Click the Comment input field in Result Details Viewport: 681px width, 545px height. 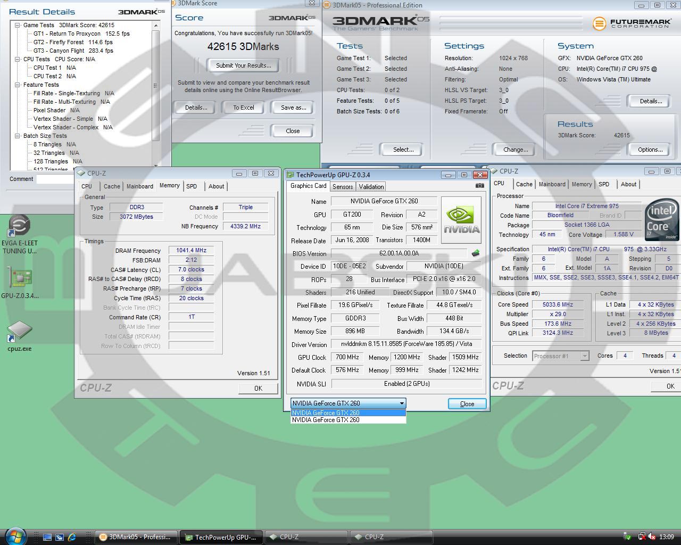(x=103, y=179)
